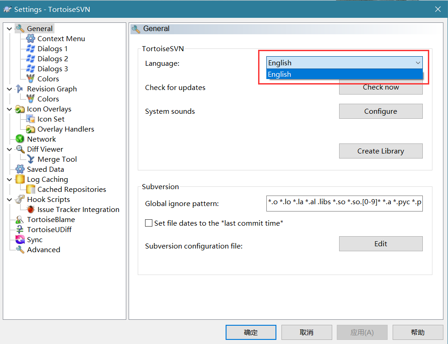Go to Saved Data settings

(x=45, y=169)
